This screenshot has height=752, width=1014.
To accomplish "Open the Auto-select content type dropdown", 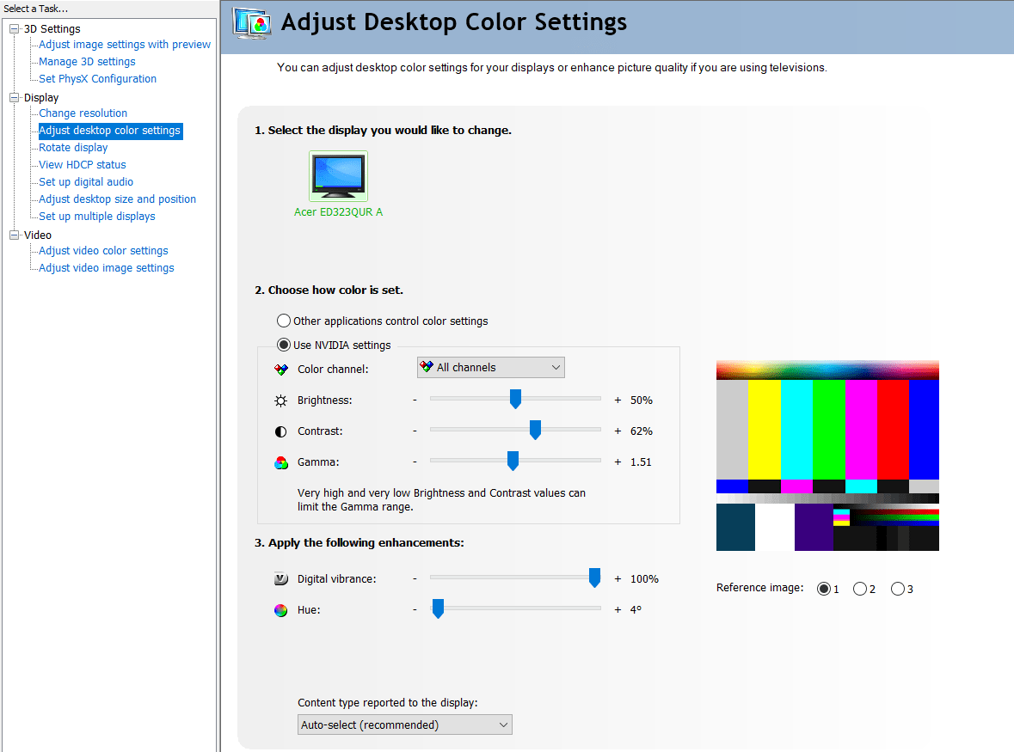I will tap(405, 724).
